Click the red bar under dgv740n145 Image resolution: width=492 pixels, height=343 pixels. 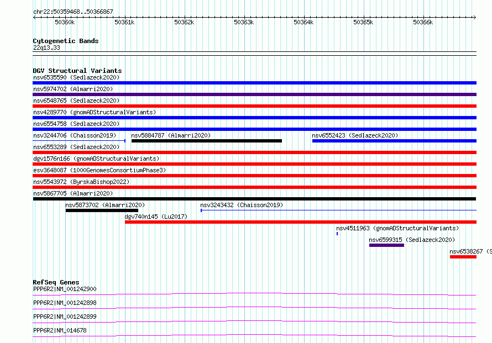coord(301,222)
